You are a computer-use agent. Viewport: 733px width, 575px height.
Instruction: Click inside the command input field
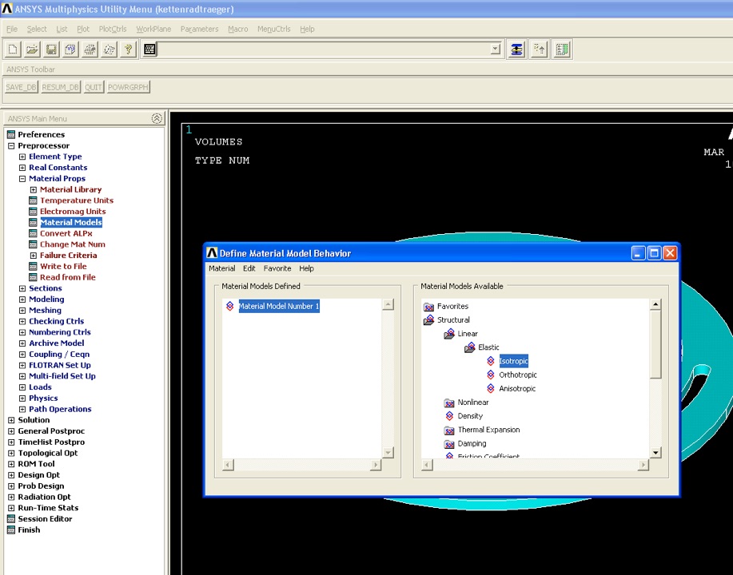click(324, 49)
